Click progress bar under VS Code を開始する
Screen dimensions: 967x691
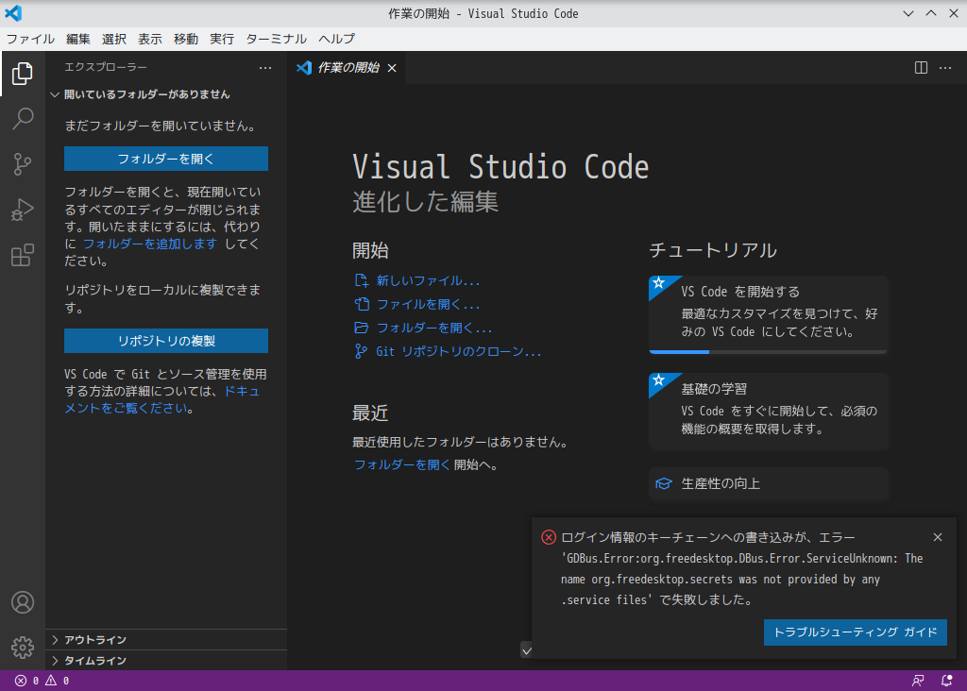[768, 352]
